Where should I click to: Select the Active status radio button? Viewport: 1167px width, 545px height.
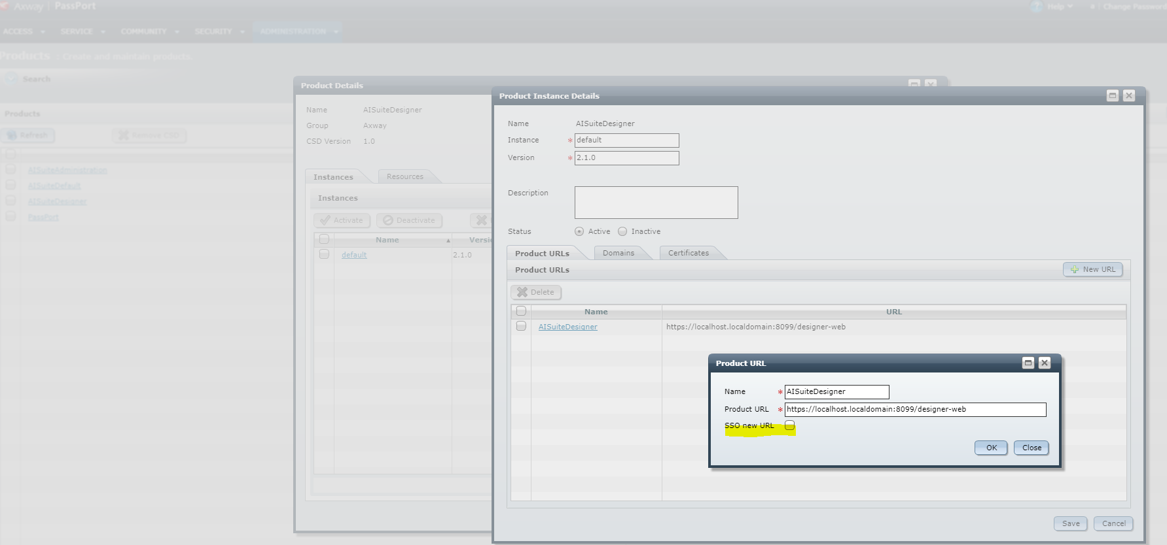(579, 231)
